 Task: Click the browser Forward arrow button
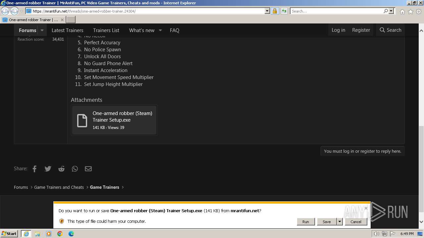coord(14,11)
